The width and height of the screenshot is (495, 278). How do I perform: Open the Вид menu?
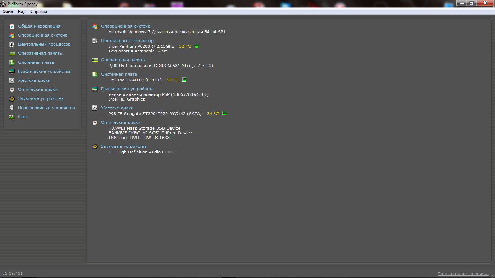(x=22, y=12)
